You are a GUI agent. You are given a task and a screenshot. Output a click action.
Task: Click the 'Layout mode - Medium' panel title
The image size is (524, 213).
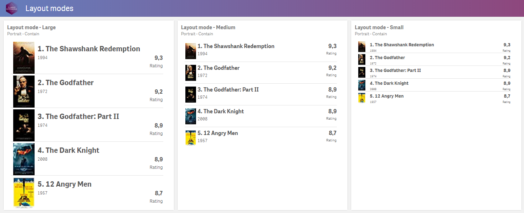(208, 27)
